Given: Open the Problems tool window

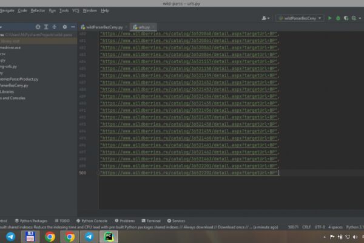Looking at the screenshot, I should (x=124, y=221).
